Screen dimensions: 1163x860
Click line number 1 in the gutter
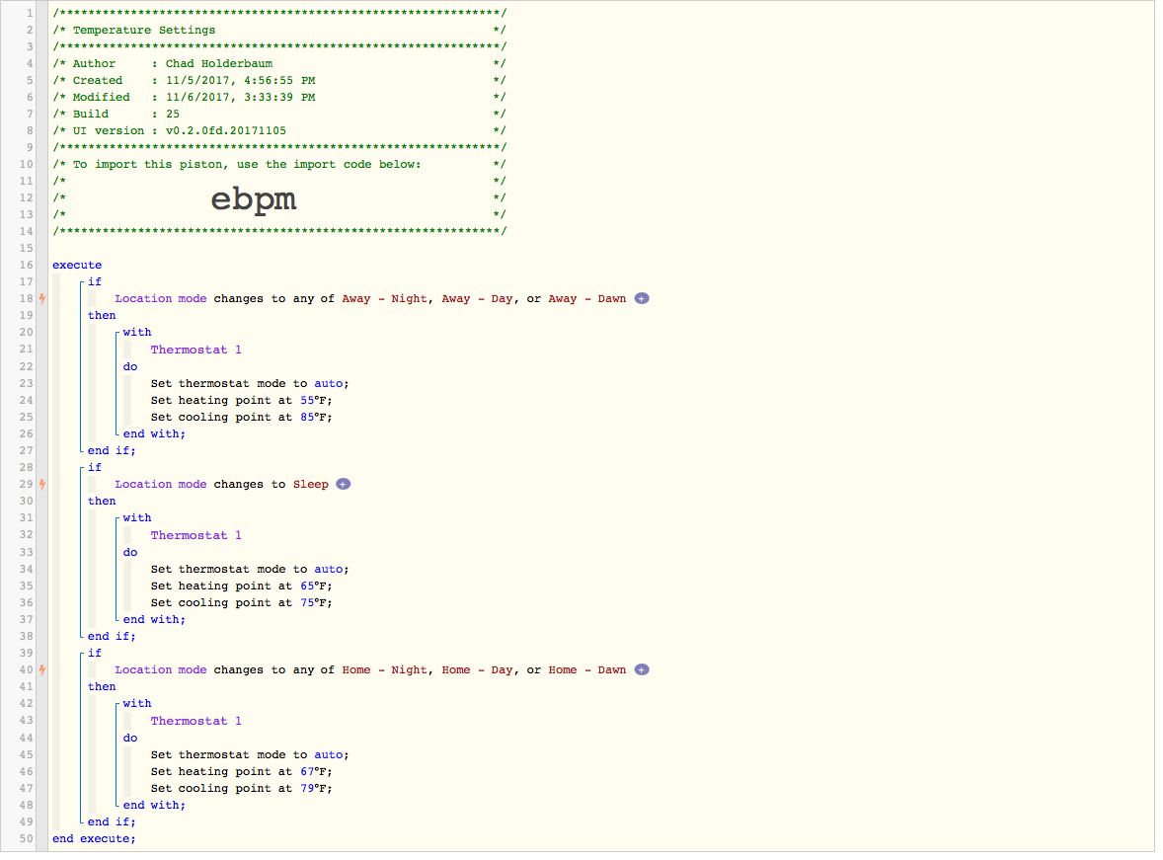coord(30,14)
